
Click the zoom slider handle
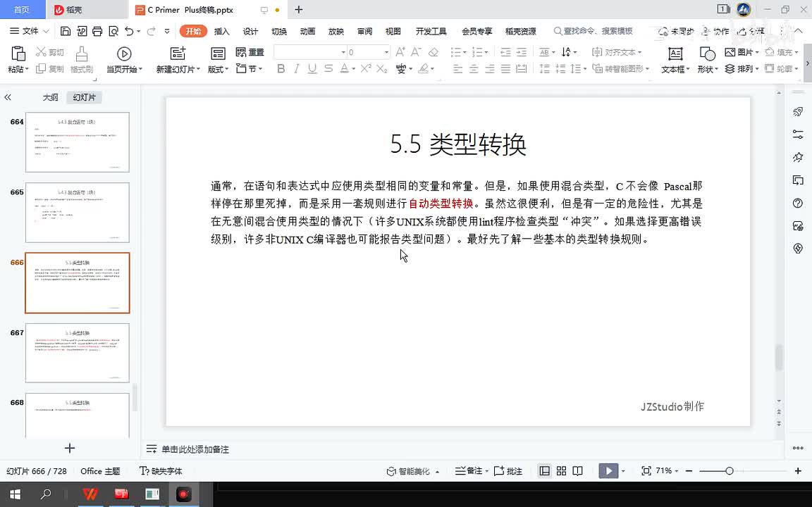[x=729, y=471]
